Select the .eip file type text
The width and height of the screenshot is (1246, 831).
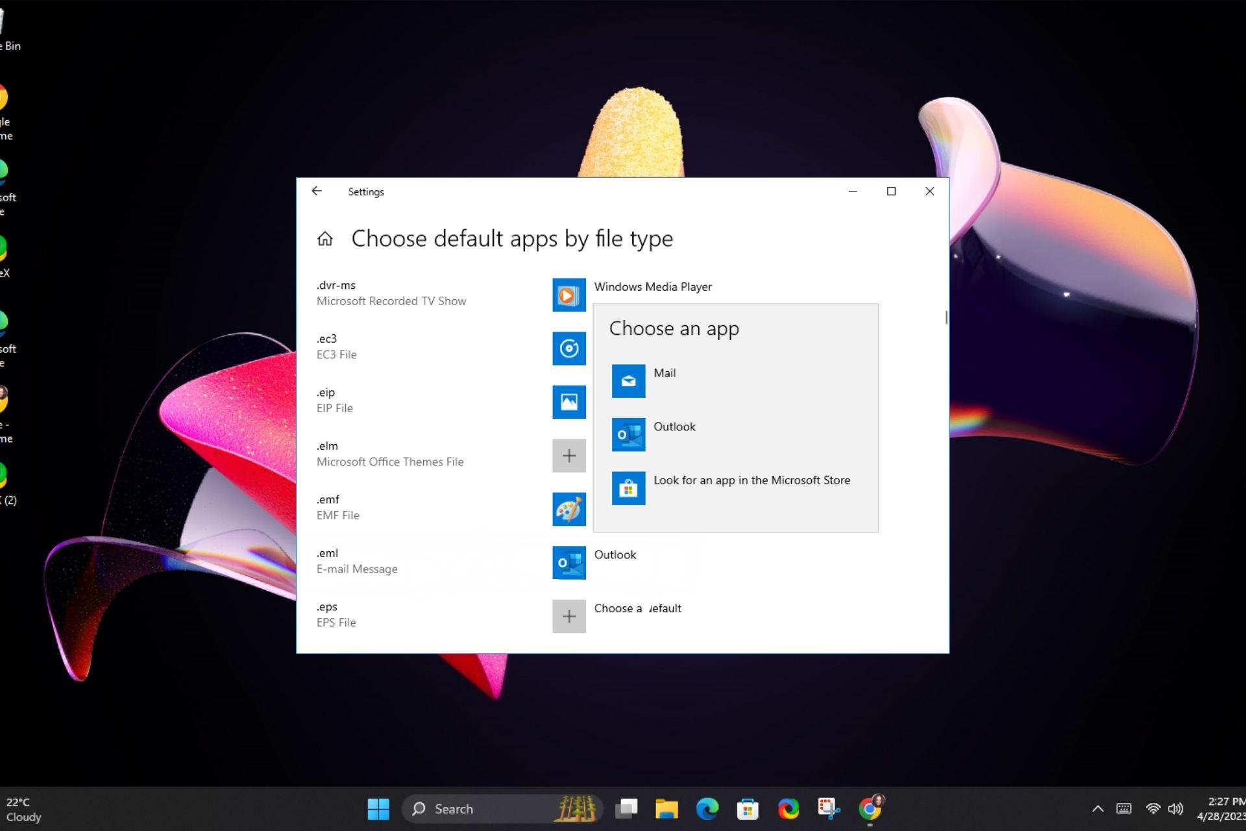(325, 393)
